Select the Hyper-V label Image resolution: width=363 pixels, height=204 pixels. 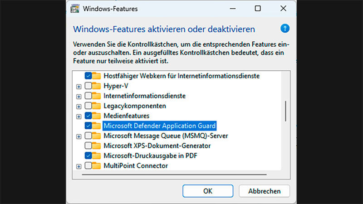click(116, 86)
